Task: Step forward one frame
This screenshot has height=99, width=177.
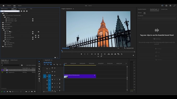Action: click(x=102, y=54)
